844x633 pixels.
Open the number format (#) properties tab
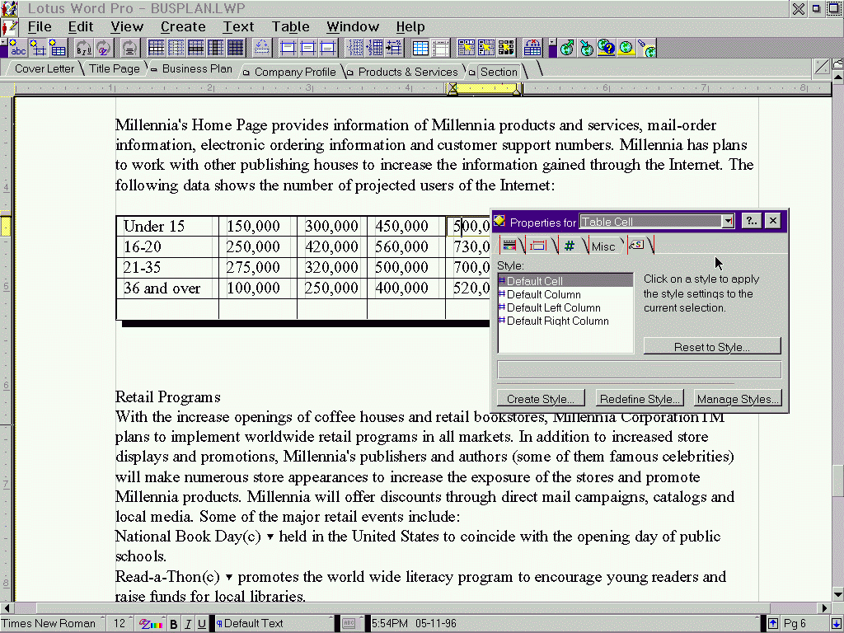coord(570,246)
